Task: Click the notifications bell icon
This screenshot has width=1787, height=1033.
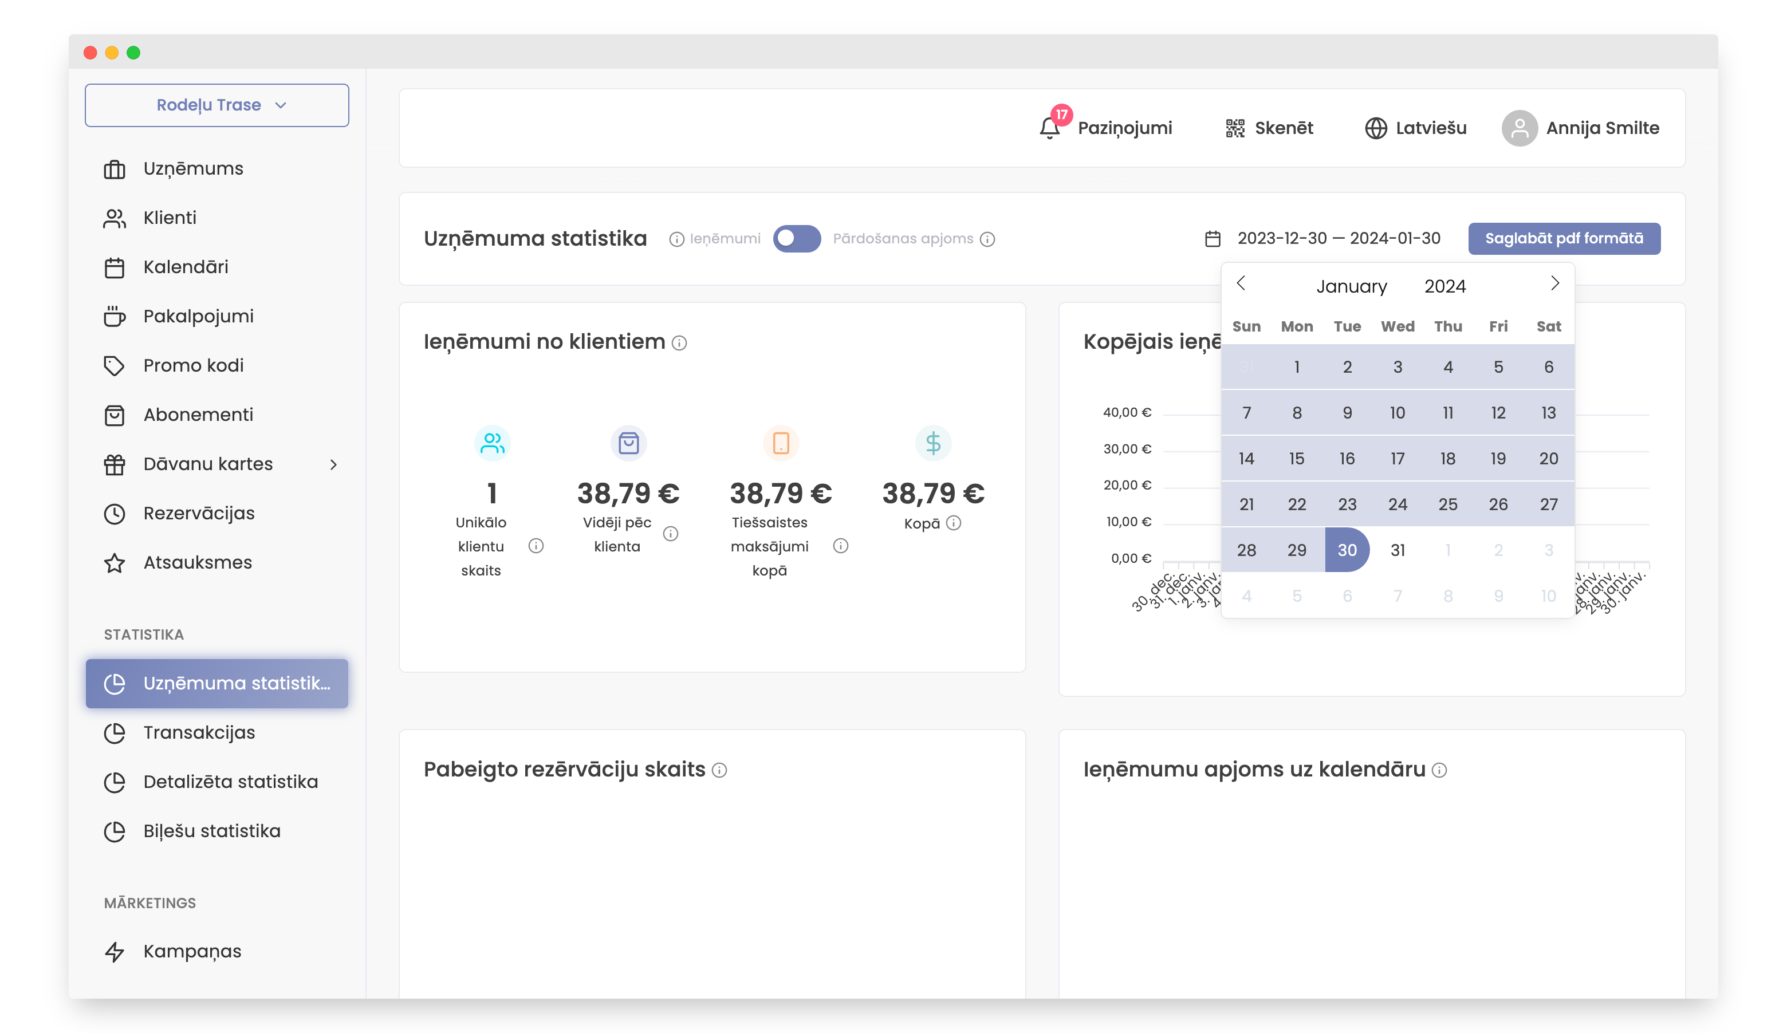Action: [1049, 128]
